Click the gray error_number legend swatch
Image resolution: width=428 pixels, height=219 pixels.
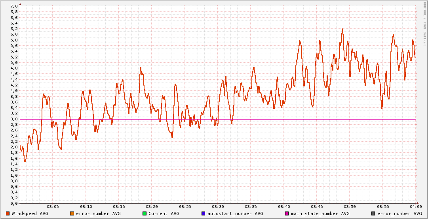(x=373, y=213)
